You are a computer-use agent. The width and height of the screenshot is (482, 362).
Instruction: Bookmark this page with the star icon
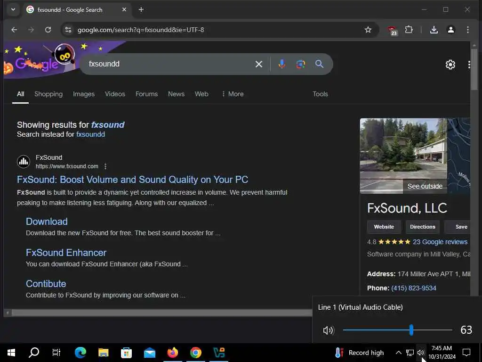point(368,30)
